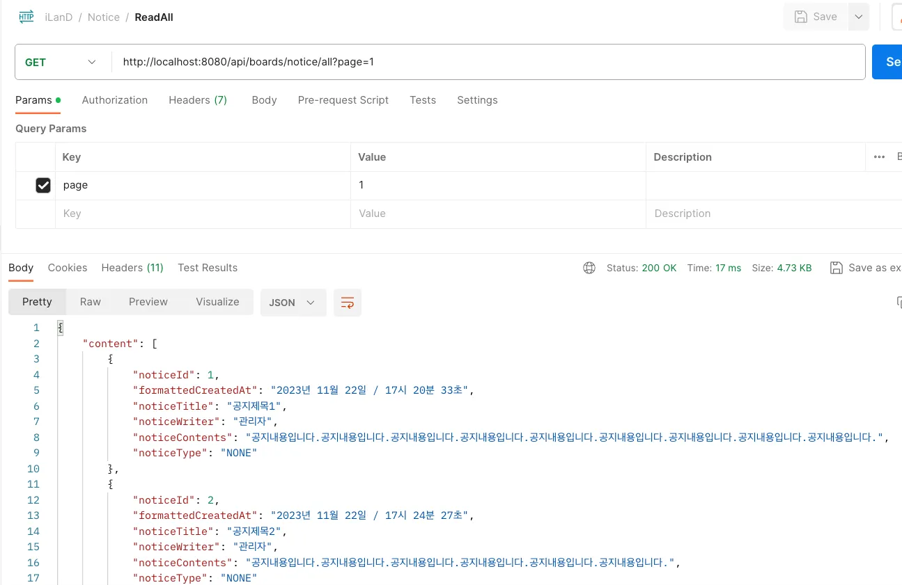
Task: Click the Save floppy disk icon
Action: (x=801, y=17)
